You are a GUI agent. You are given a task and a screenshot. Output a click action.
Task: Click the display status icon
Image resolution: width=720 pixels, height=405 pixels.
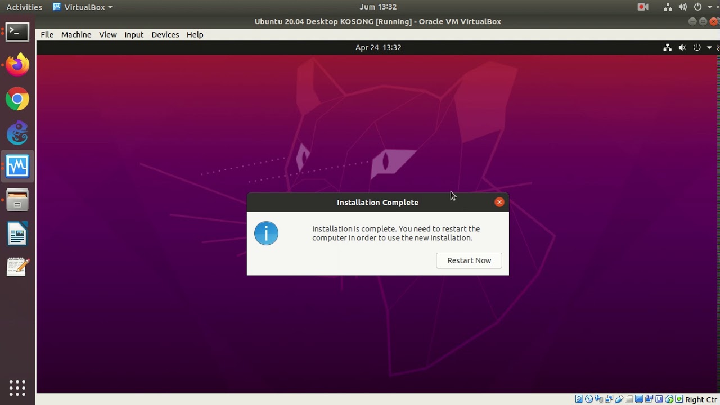point(639,399)
